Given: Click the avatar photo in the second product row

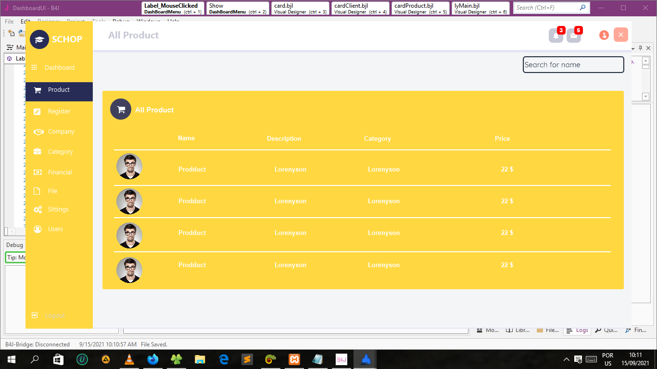Looking at the screenshot, I should pyautogui.click(x=129, y=201).
